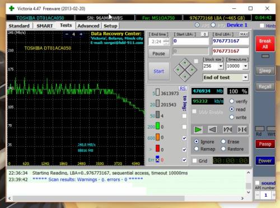Click the 20 ms gray block indicator

tap(158, 103)
